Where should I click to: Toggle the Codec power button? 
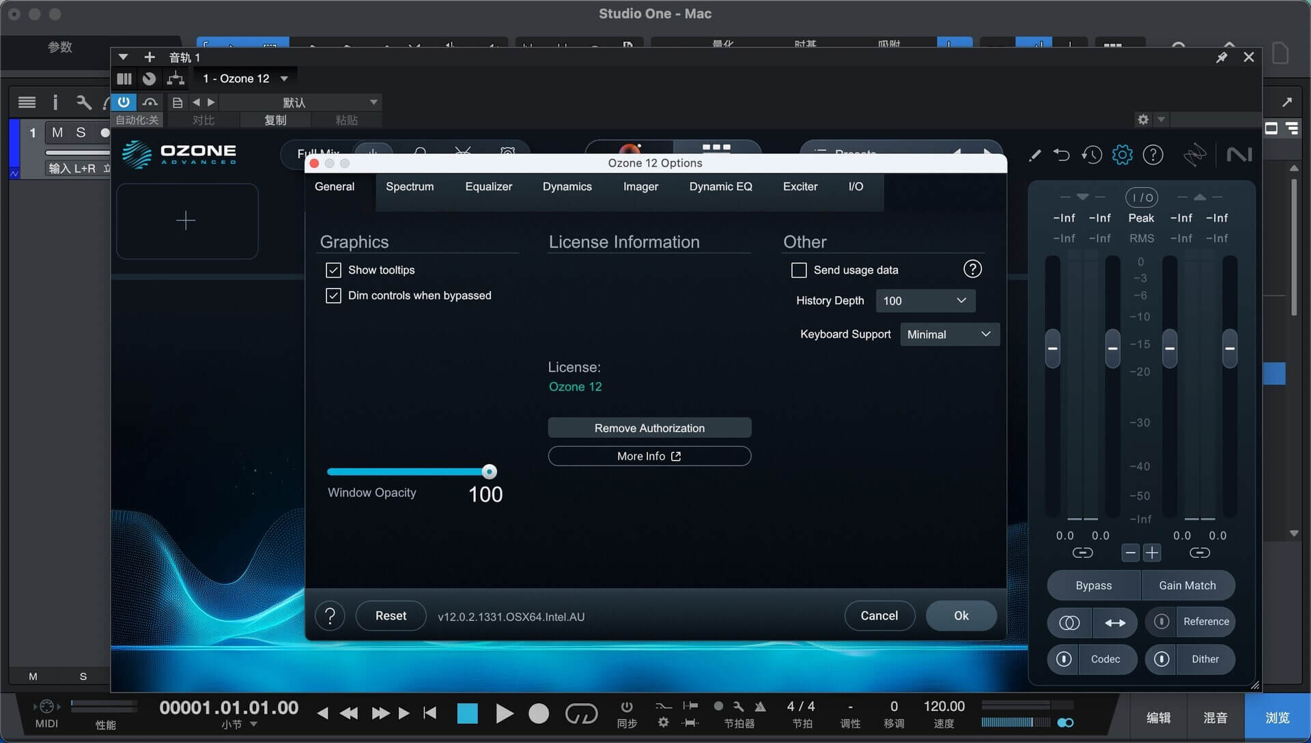pyautogui.click(x=1063, y=659)
